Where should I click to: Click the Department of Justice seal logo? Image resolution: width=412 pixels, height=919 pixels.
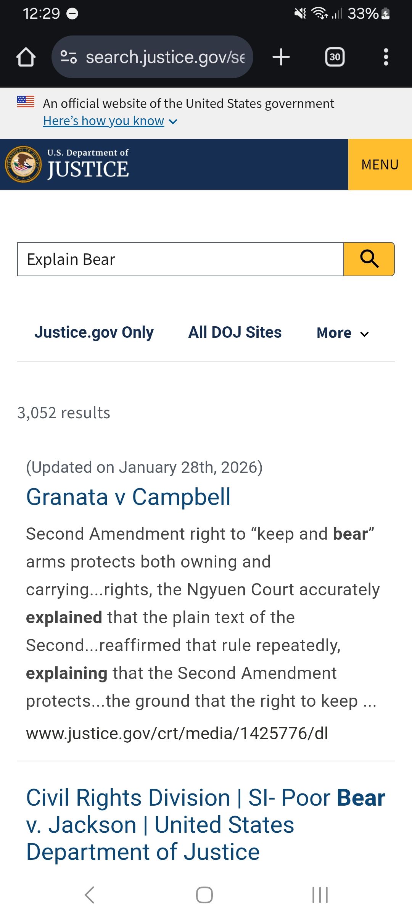pyautogui.click(x=23, y=164)
